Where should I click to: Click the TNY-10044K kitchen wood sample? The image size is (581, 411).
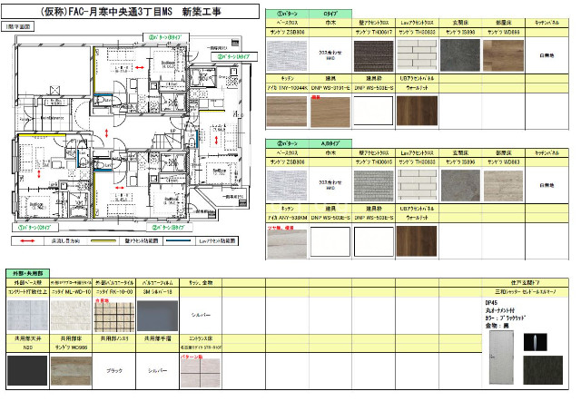click(288, 112)
